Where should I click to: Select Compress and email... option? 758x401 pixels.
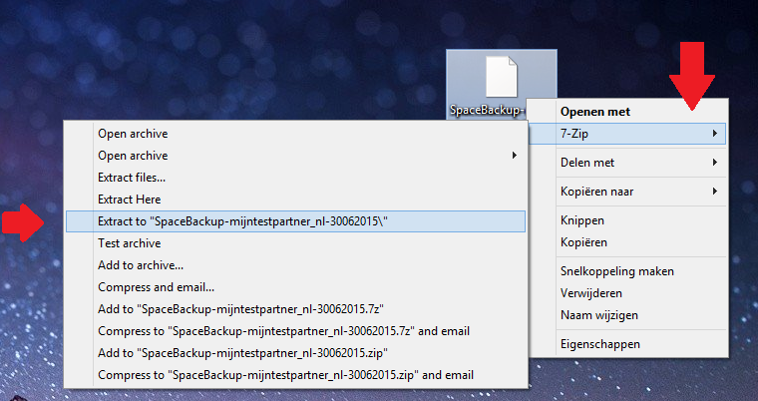click(x=295, y=287)
